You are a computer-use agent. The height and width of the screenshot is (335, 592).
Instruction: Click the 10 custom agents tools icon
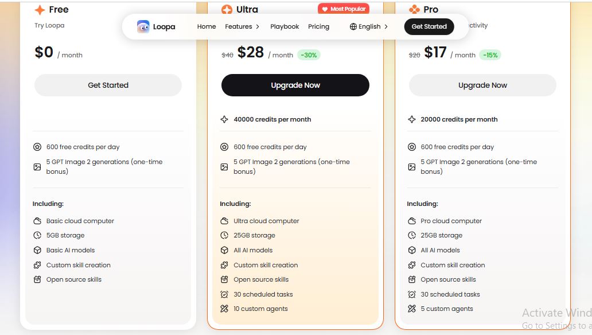pos(224,309)
